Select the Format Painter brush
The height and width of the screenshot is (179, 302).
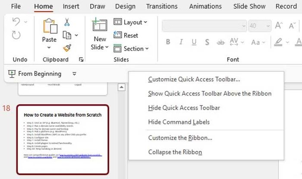tap(67, 48)
